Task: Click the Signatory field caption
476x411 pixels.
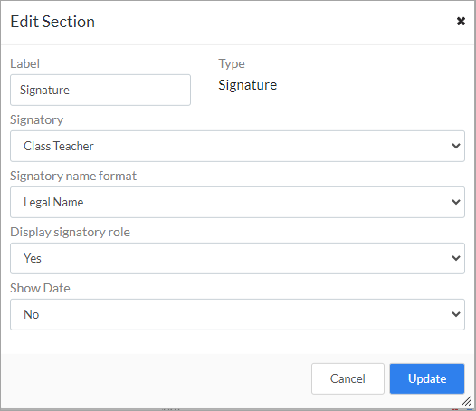Action: (37, 120)
